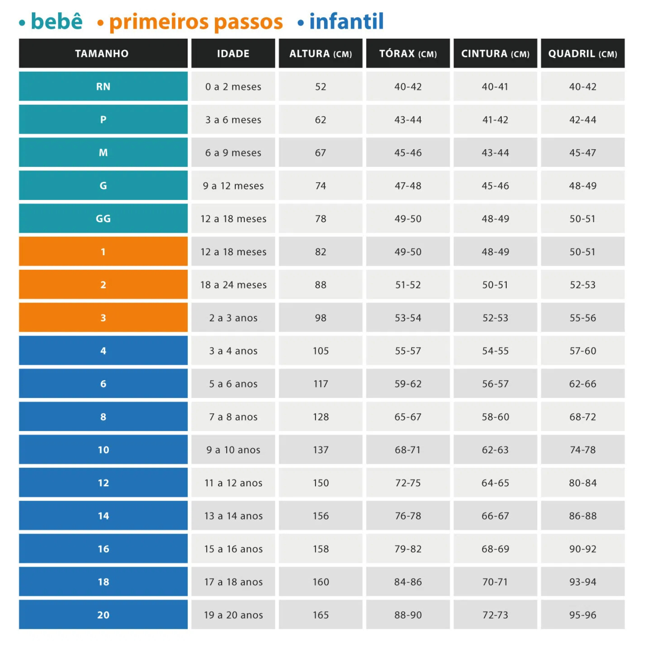Select the ALTURA (CM) column header
Viewport: 645px width, 645px height.
click(320, 54)
